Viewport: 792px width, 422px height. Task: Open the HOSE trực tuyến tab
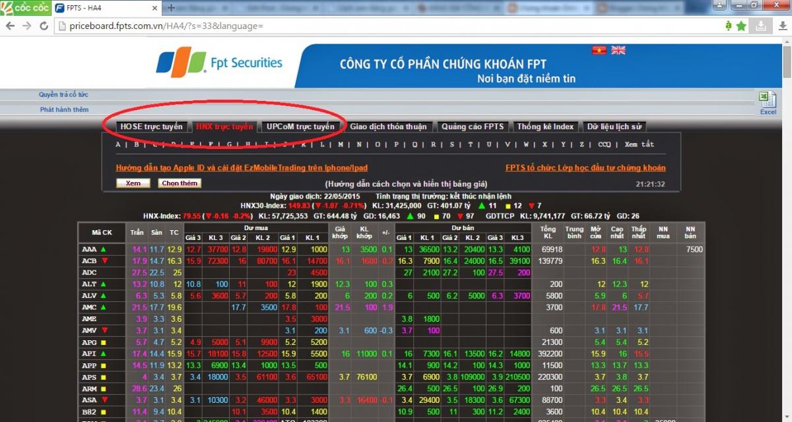click(151, 127)
